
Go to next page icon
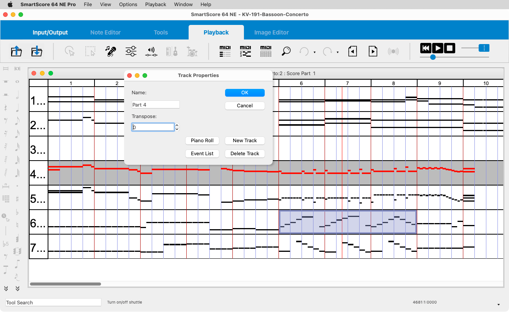(373, 51)
